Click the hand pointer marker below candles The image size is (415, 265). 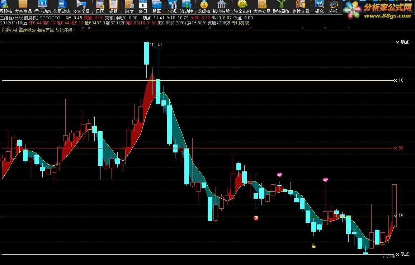(313, 246)
